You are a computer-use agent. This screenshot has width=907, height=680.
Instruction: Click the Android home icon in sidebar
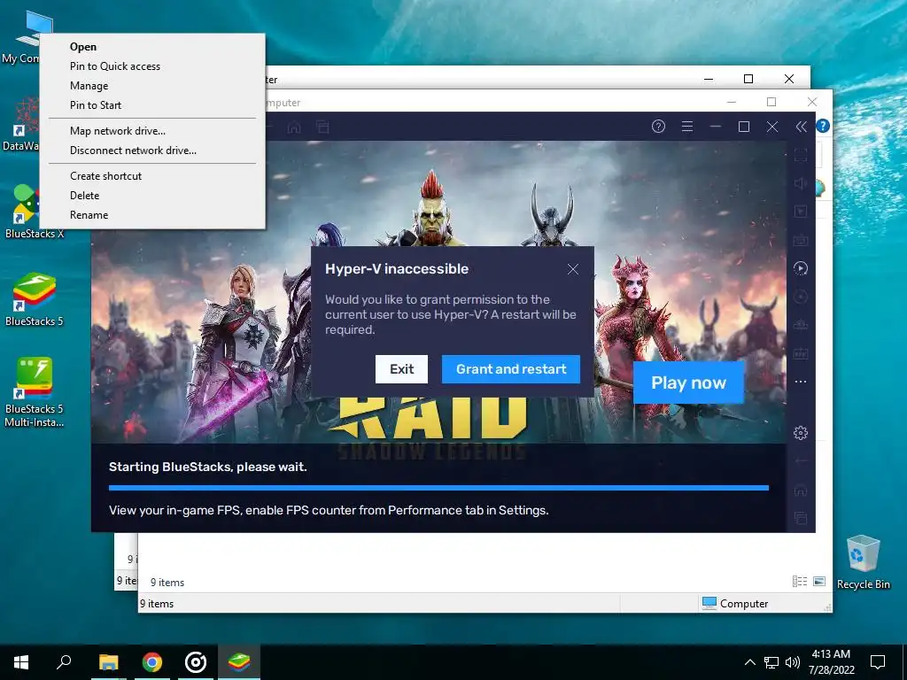point(801,491)
